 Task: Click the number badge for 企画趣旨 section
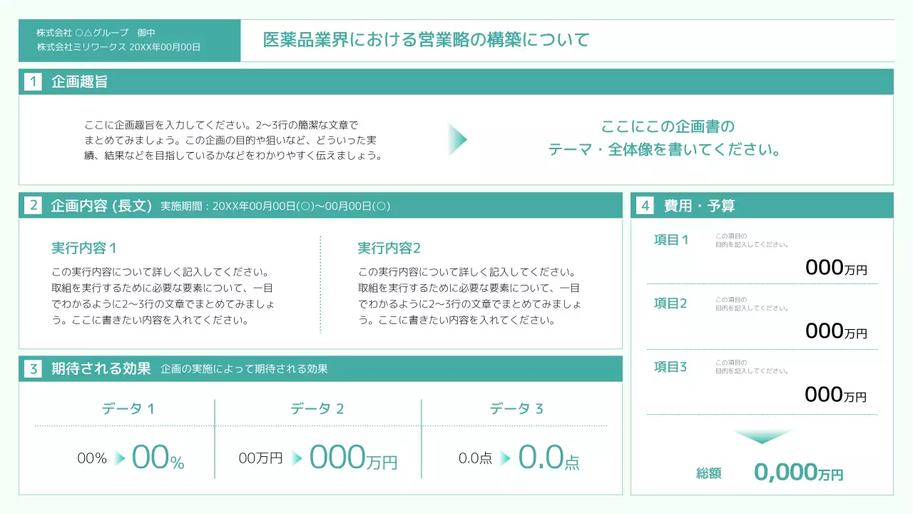pyautogui.click(x=33, y=81)
